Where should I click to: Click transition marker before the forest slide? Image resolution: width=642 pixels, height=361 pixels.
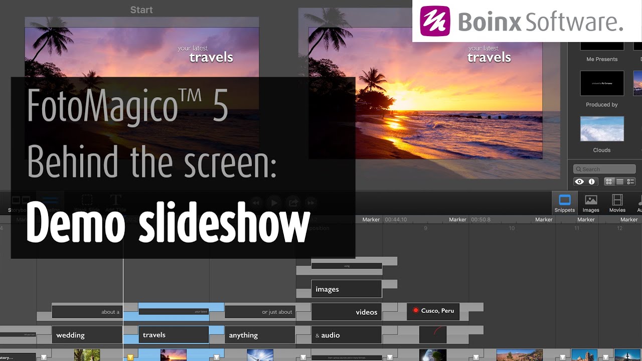44,357
